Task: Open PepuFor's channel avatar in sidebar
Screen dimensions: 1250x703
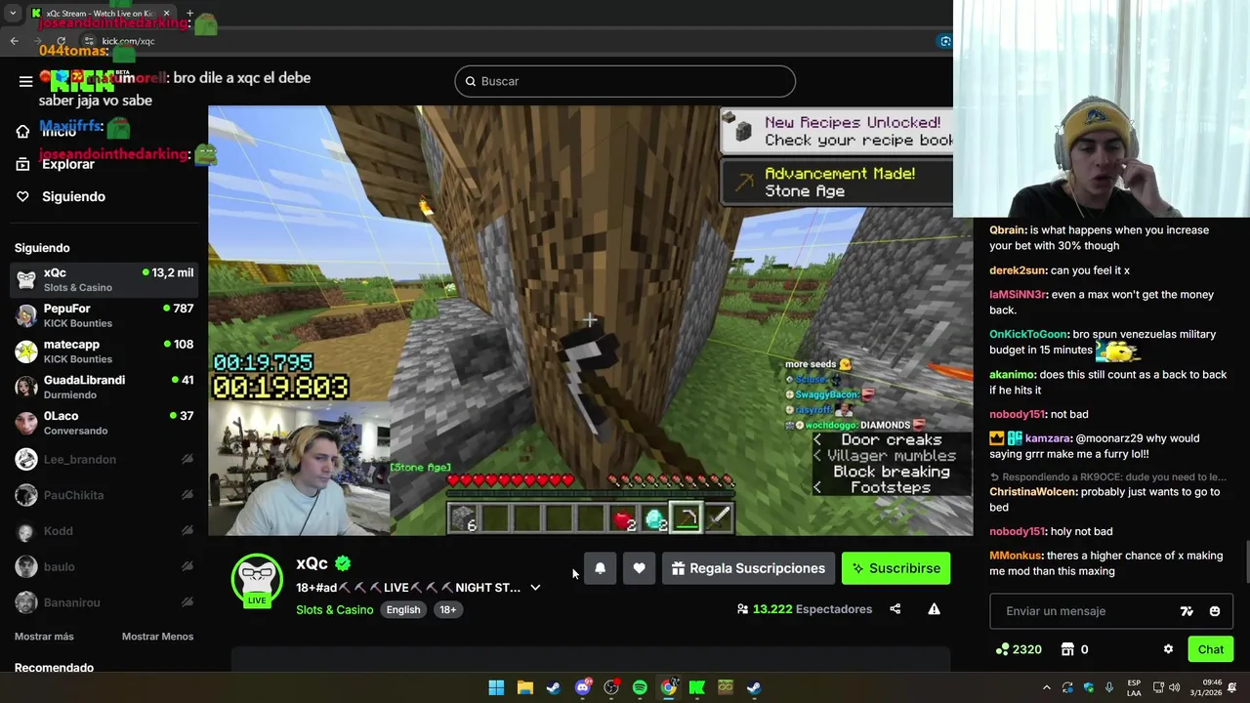Action: (26, 315)
